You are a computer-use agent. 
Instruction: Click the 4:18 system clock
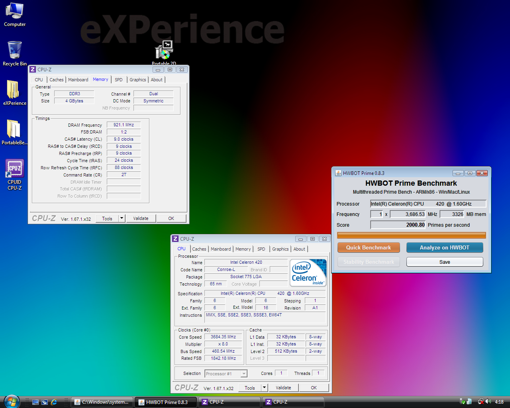pyautogui.click(x=499, y=402)
